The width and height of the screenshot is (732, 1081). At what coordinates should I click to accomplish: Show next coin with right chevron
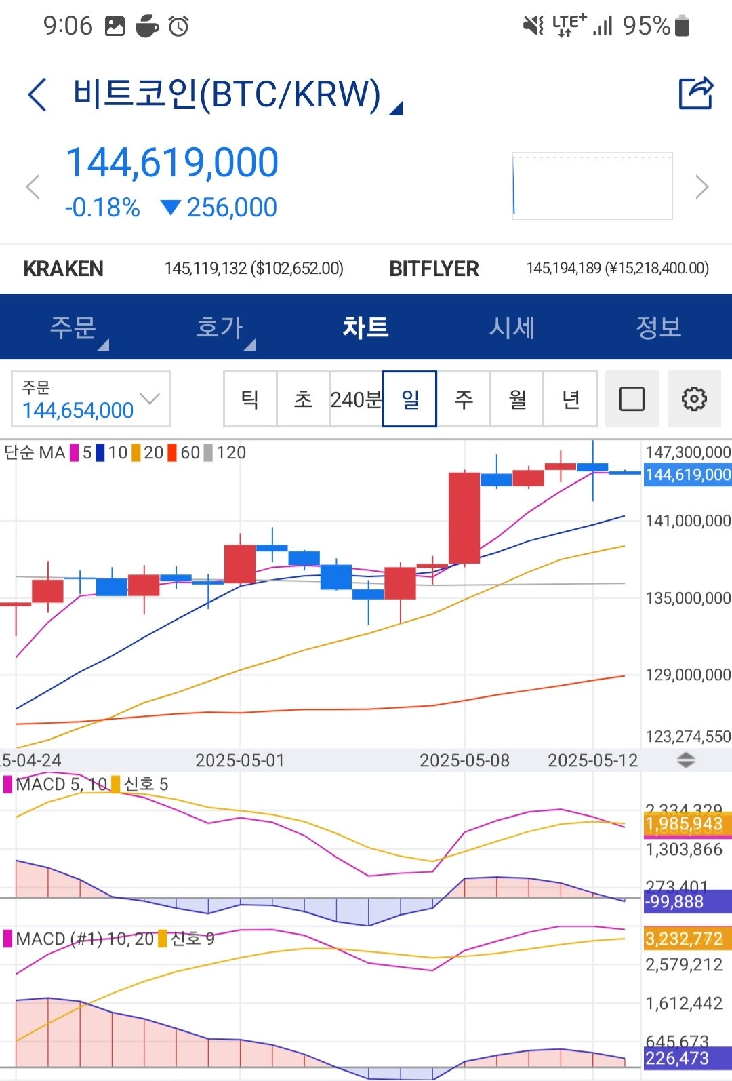tap(702, 186)
